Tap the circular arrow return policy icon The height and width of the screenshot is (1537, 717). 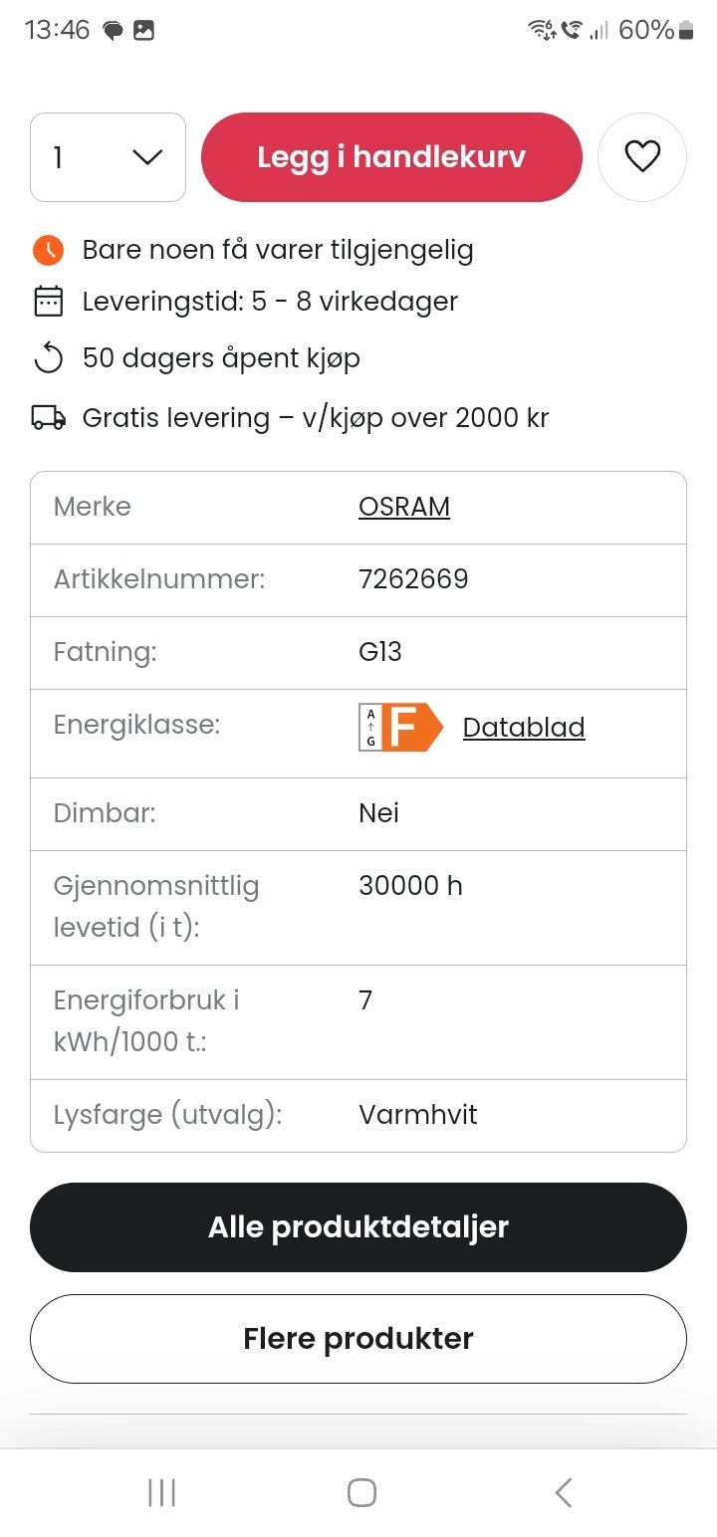pos(48,358)
